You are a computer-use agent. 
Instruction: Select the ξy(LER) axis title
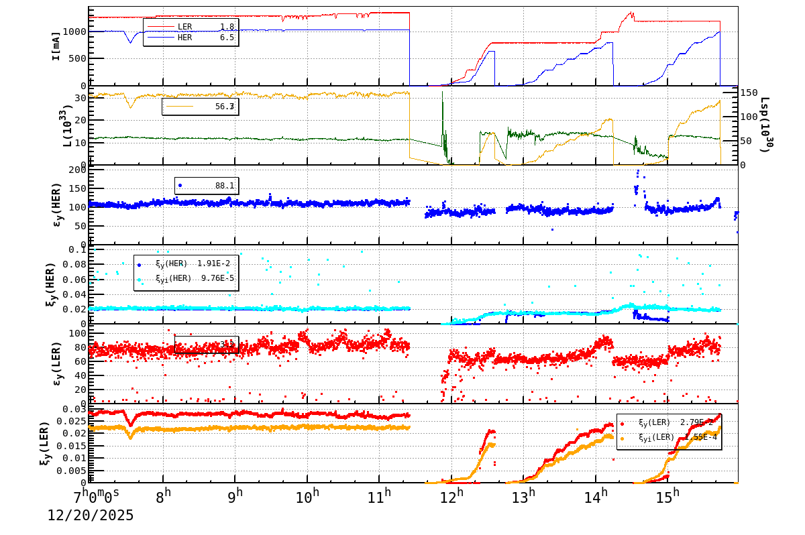point(44,443)
